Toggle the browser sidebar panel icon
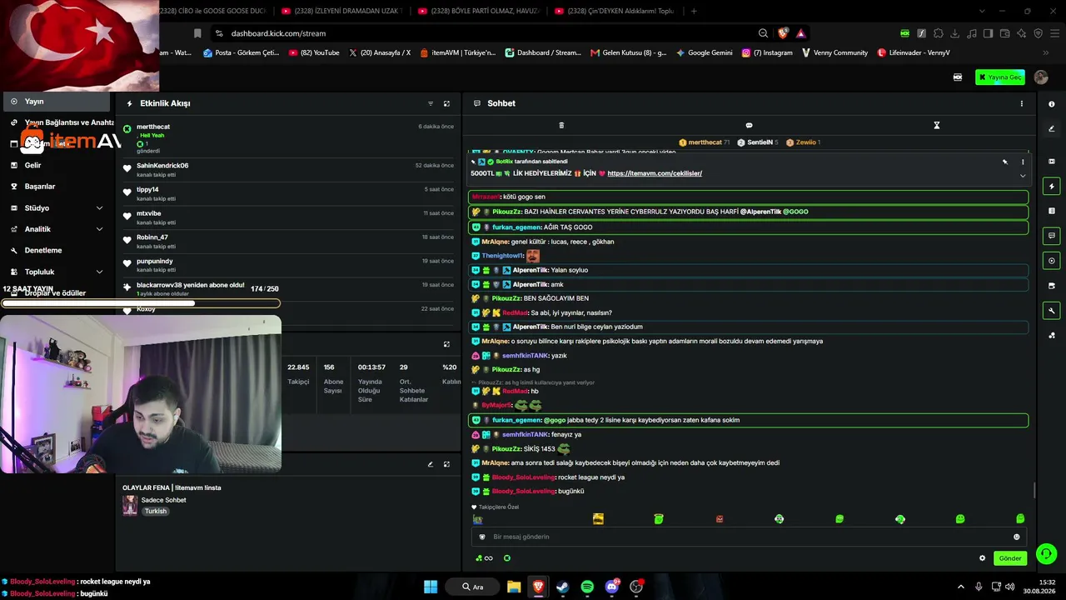This screenshot has width=1066, height=600. [x=989, y=33]
